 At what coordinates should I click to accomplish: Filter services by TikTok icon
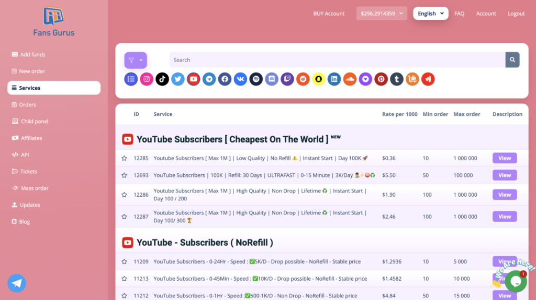162,79
